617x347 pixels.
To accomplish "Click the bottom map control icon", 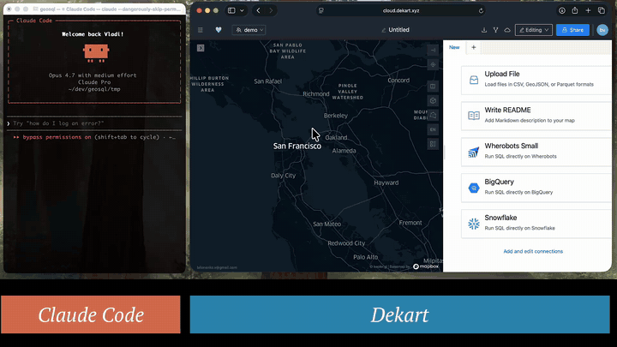I will click(x=433, y=144).
